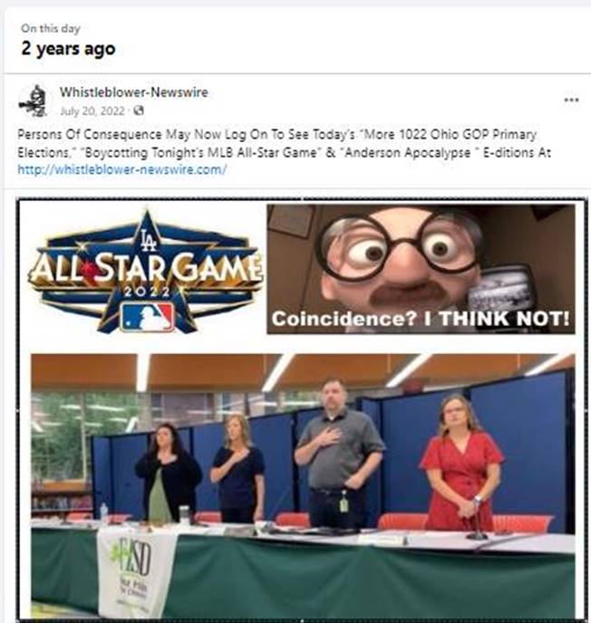Viewport: 591px width, 623px height.
Task: Click the On this day label
Action: (51, 28)
